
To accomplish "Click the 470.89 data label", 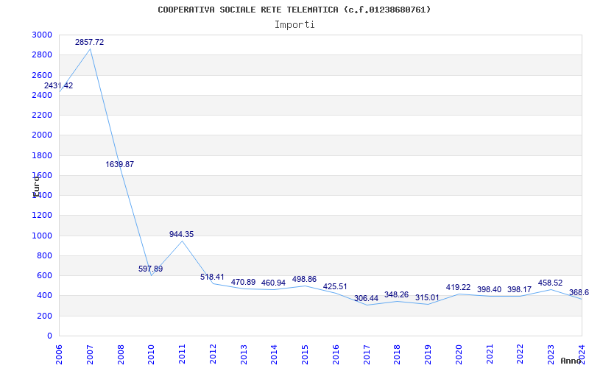I will click(243, 282).
